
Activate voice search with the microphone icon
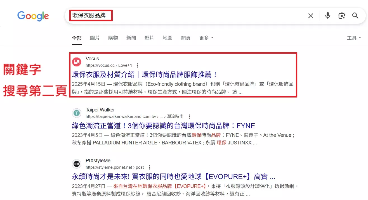(327, 16)
